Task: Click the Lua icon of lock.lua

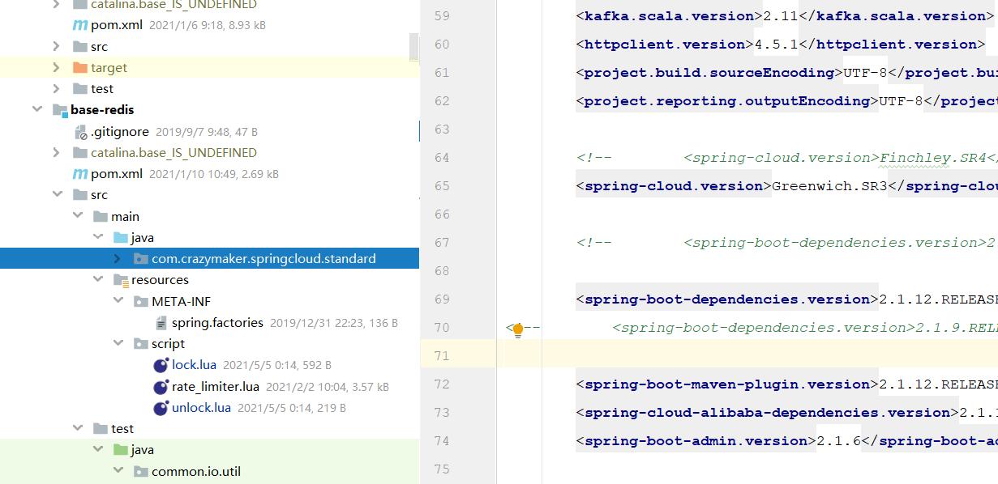Action: (161, 365)
